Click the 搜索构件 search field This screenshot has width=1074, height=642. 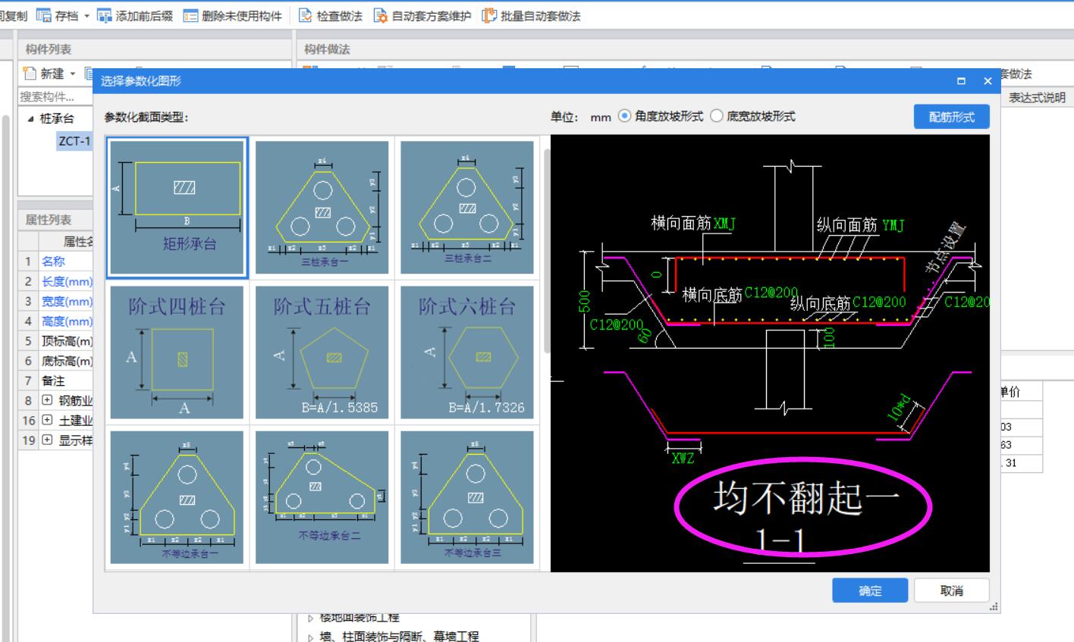coord(55,97)
